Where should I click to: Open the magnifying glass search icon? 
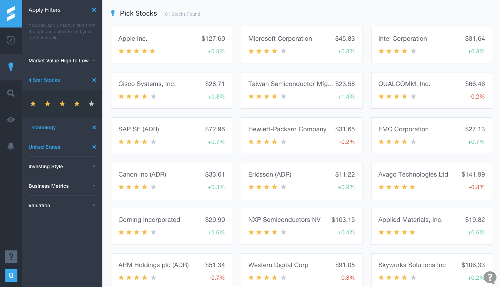[x=11, y=93]
